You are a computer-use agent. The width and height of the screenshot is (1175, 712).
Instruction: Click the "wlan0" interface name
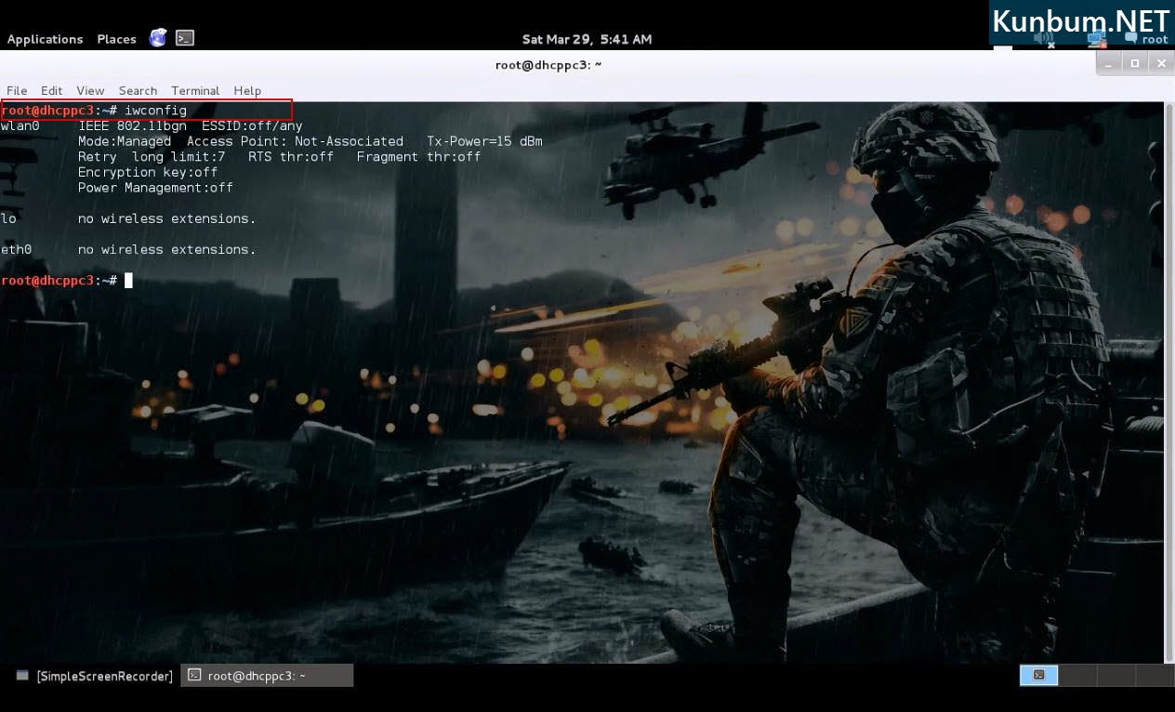click(x=20, y=125)
